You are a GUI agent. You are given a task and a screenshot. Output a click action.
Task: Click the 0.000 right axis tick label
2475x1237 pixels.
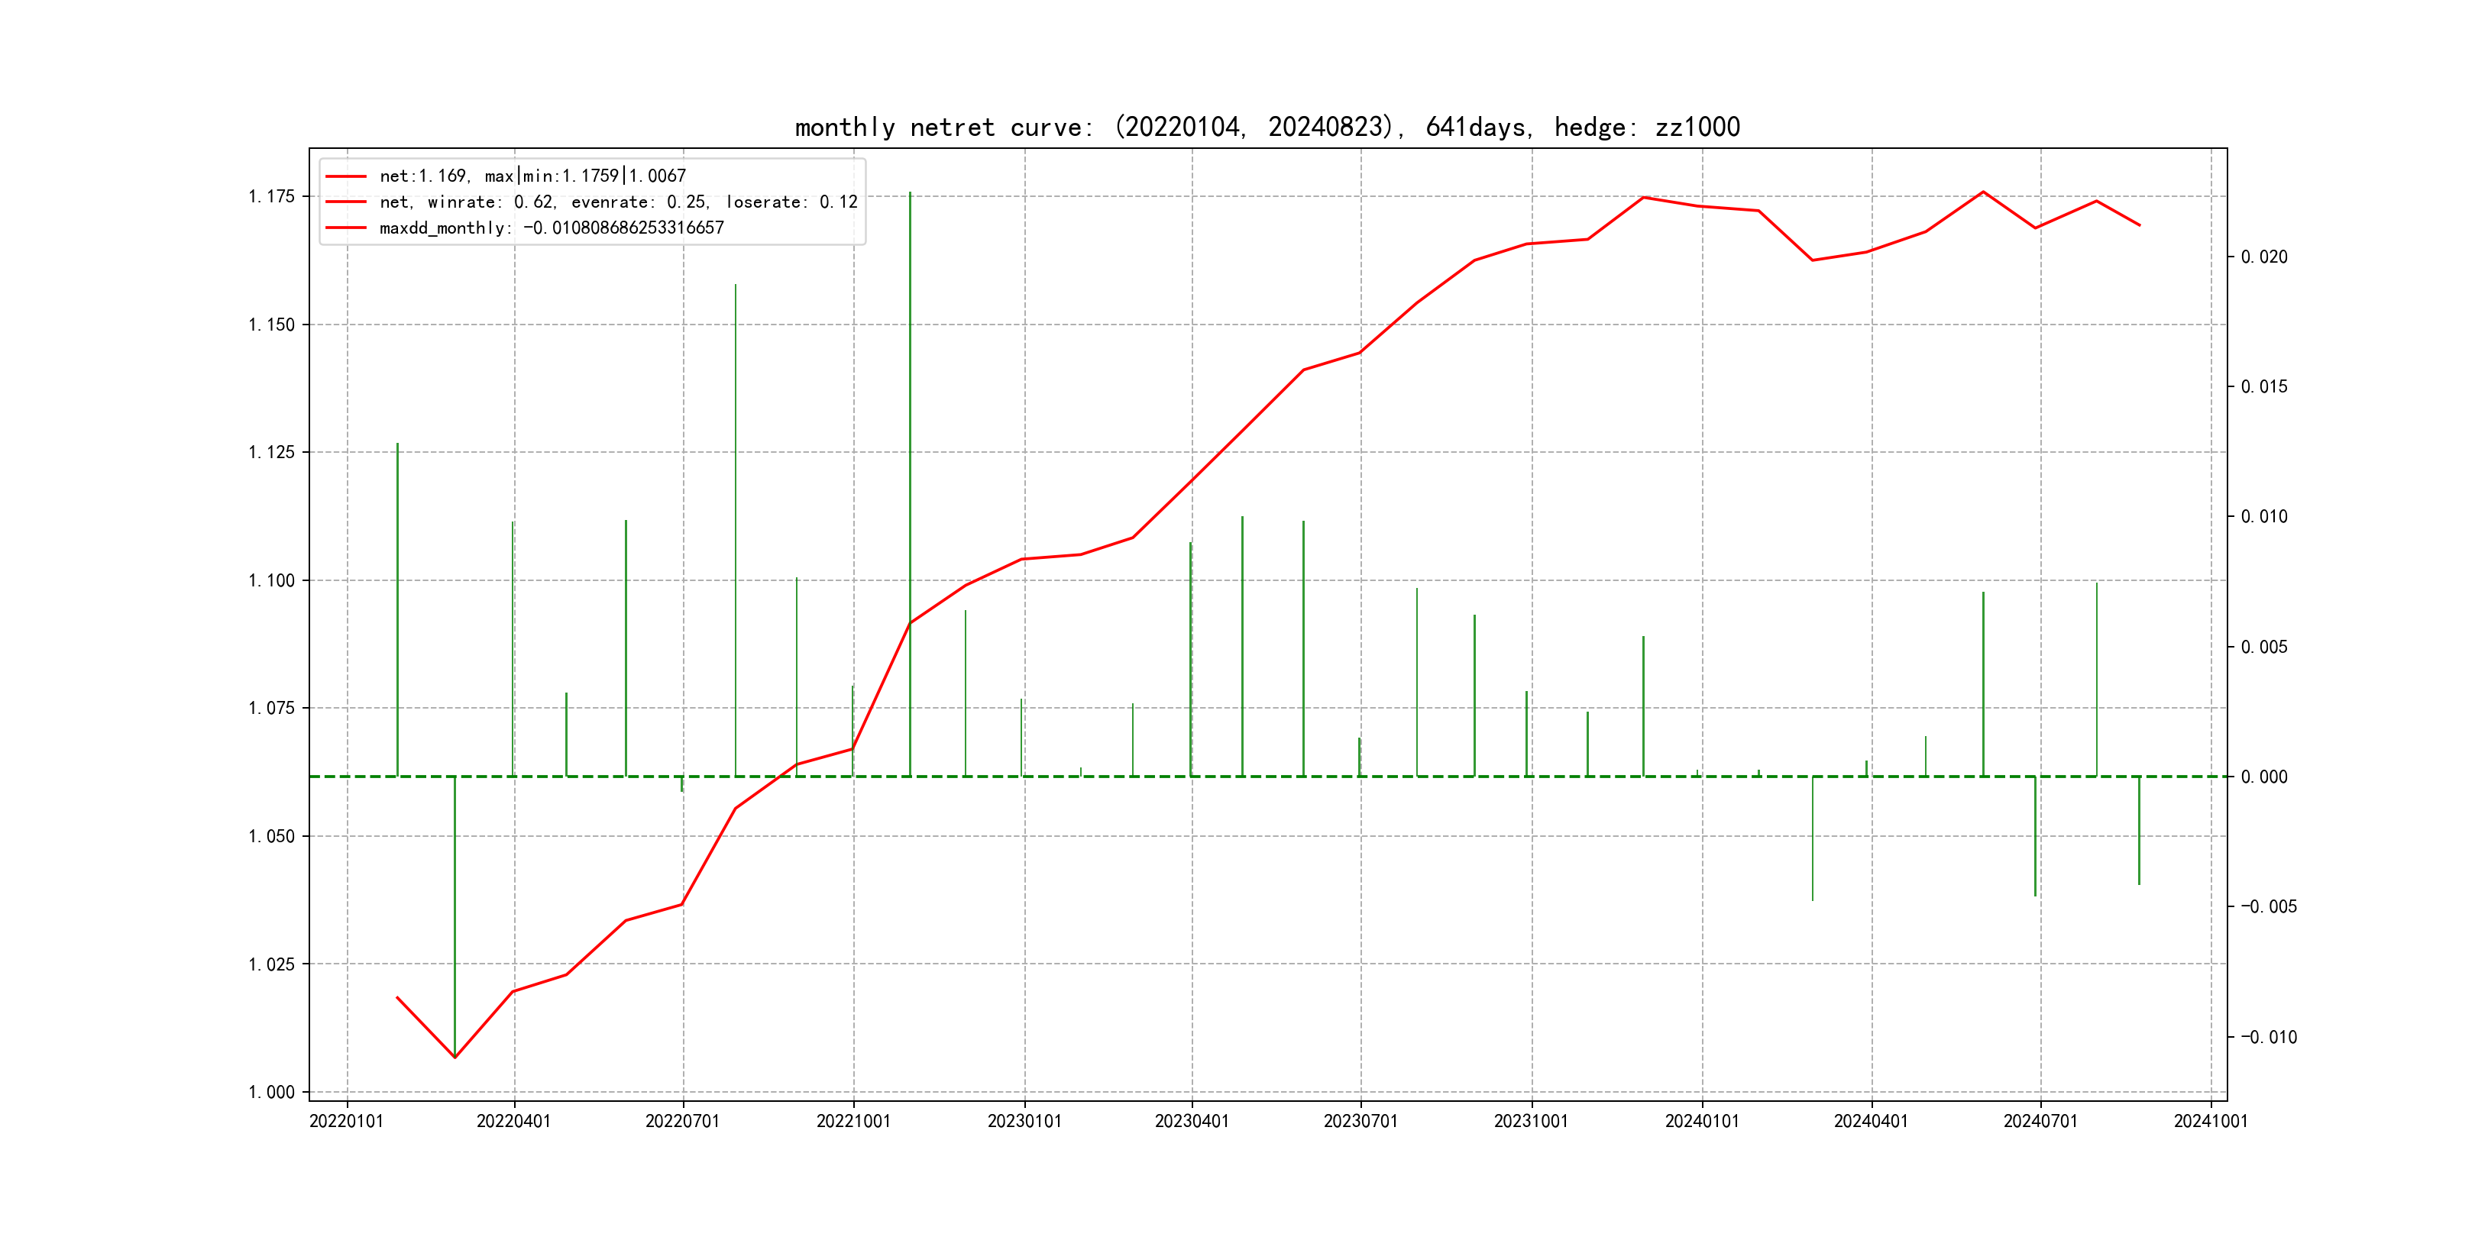[x=2263, y=777]
